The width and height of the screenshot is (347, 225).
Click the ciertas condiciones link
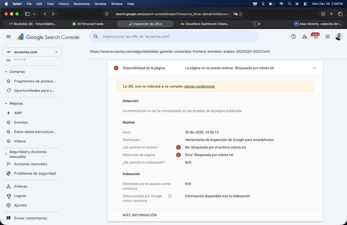[199, 86]
